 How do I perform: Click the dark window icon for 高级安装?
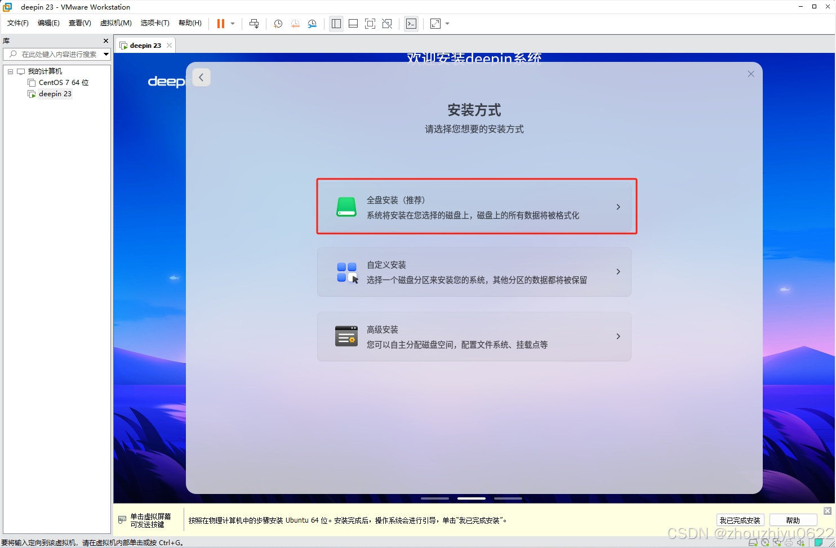pyautogui.click(x=346, y=336)
